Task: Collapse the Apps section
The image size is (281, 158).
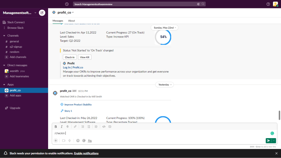Action: (x=4, y=85)
